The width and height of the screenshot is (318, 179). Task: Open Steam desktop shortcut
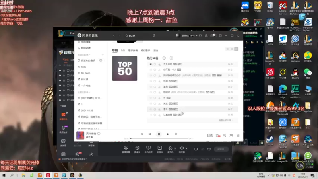pos(270,141)
